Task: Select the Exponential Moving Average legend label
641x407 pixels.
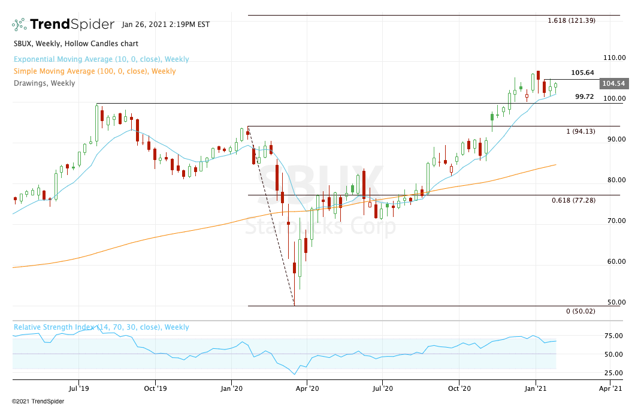Action: pyautogui.click(x=101, y=59)
